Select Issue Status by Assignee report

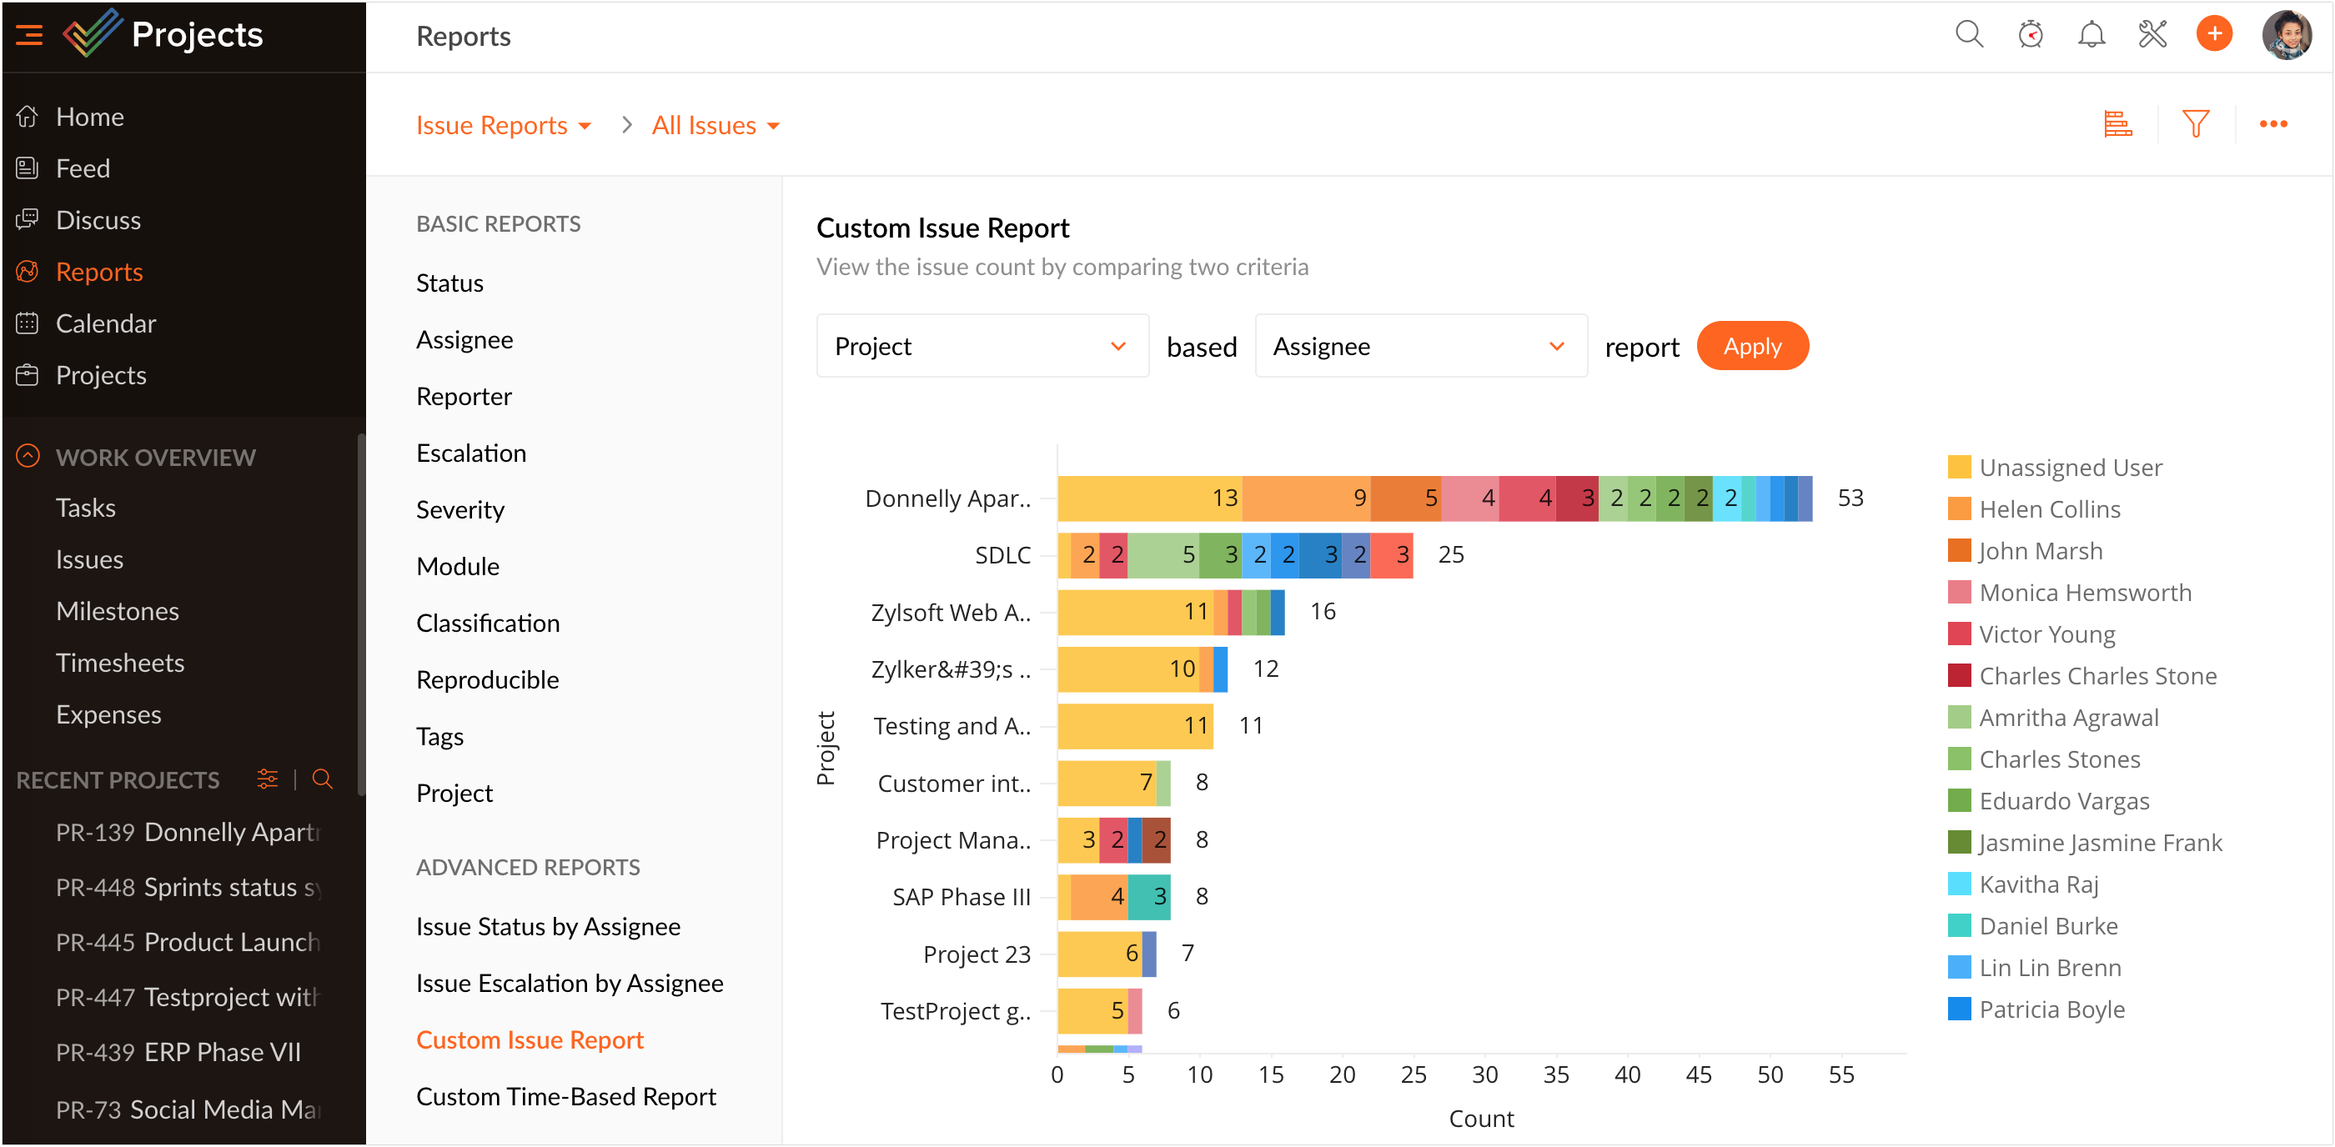(x=548, y=926)
